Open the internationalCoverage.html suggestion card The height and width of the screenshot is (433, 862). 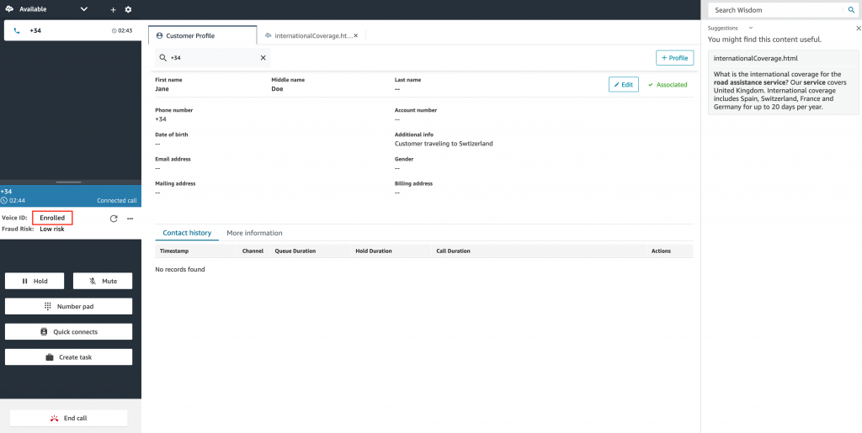pyautogui.click(x=784, y=82)
